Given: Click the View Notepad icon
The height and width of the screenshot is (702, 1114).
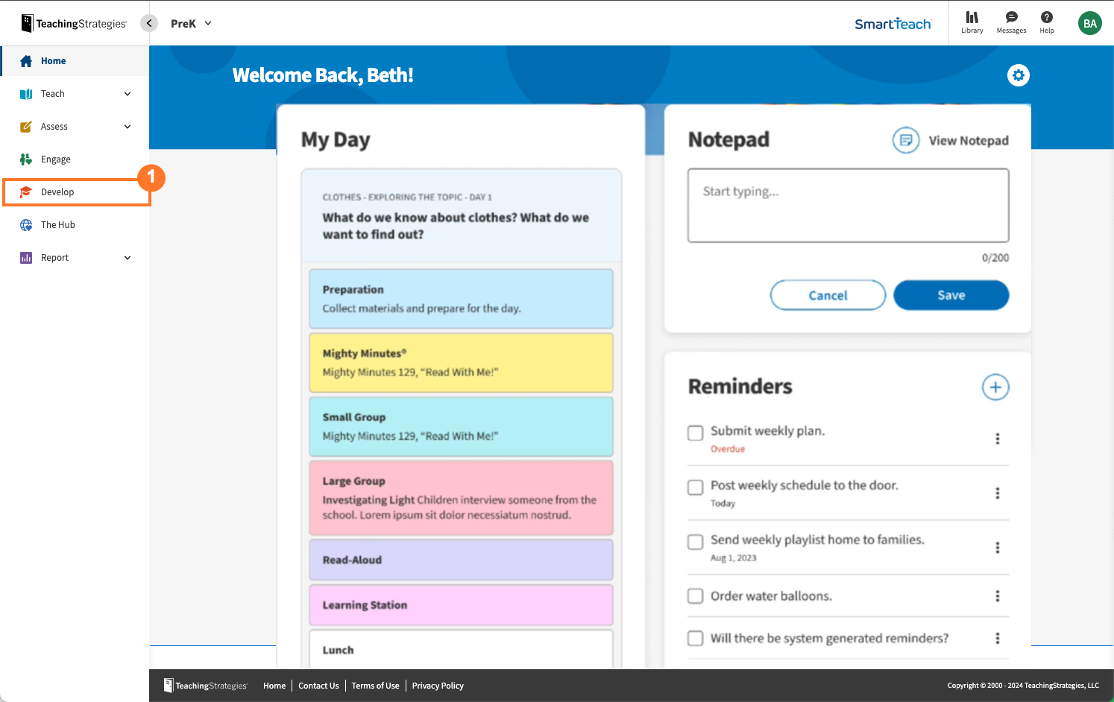Looking at the screenshot, I should [905, 140].
